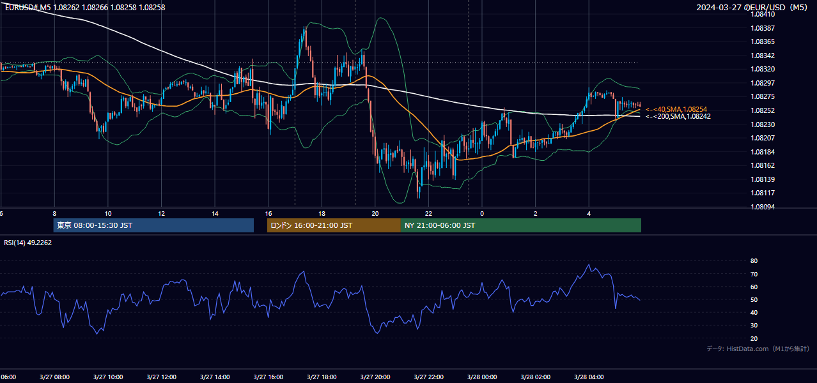Click price axis value 1.08410
The width and height of the screenshot is (817, 383).
coord(763,14)
